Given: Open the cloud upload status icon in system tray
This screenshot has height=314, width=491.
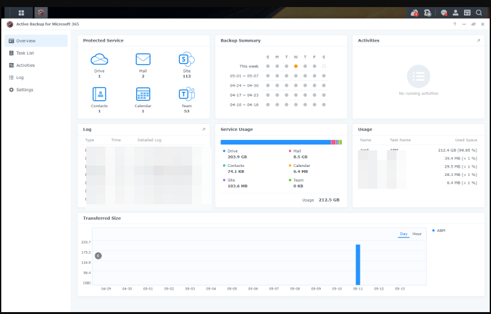Looking at the screenshot, I should tap(415, 13).
